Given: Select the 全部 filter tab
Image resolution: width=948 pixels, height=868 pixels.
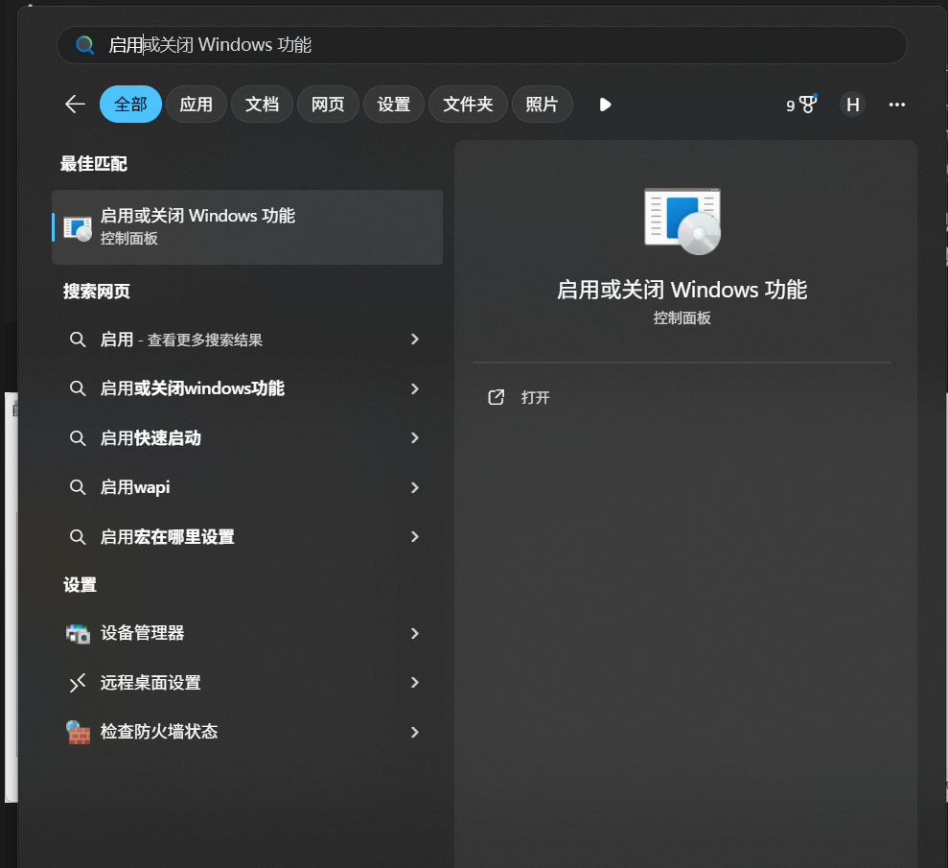Looking at the screenshot, I should click(x=130, y=104).
